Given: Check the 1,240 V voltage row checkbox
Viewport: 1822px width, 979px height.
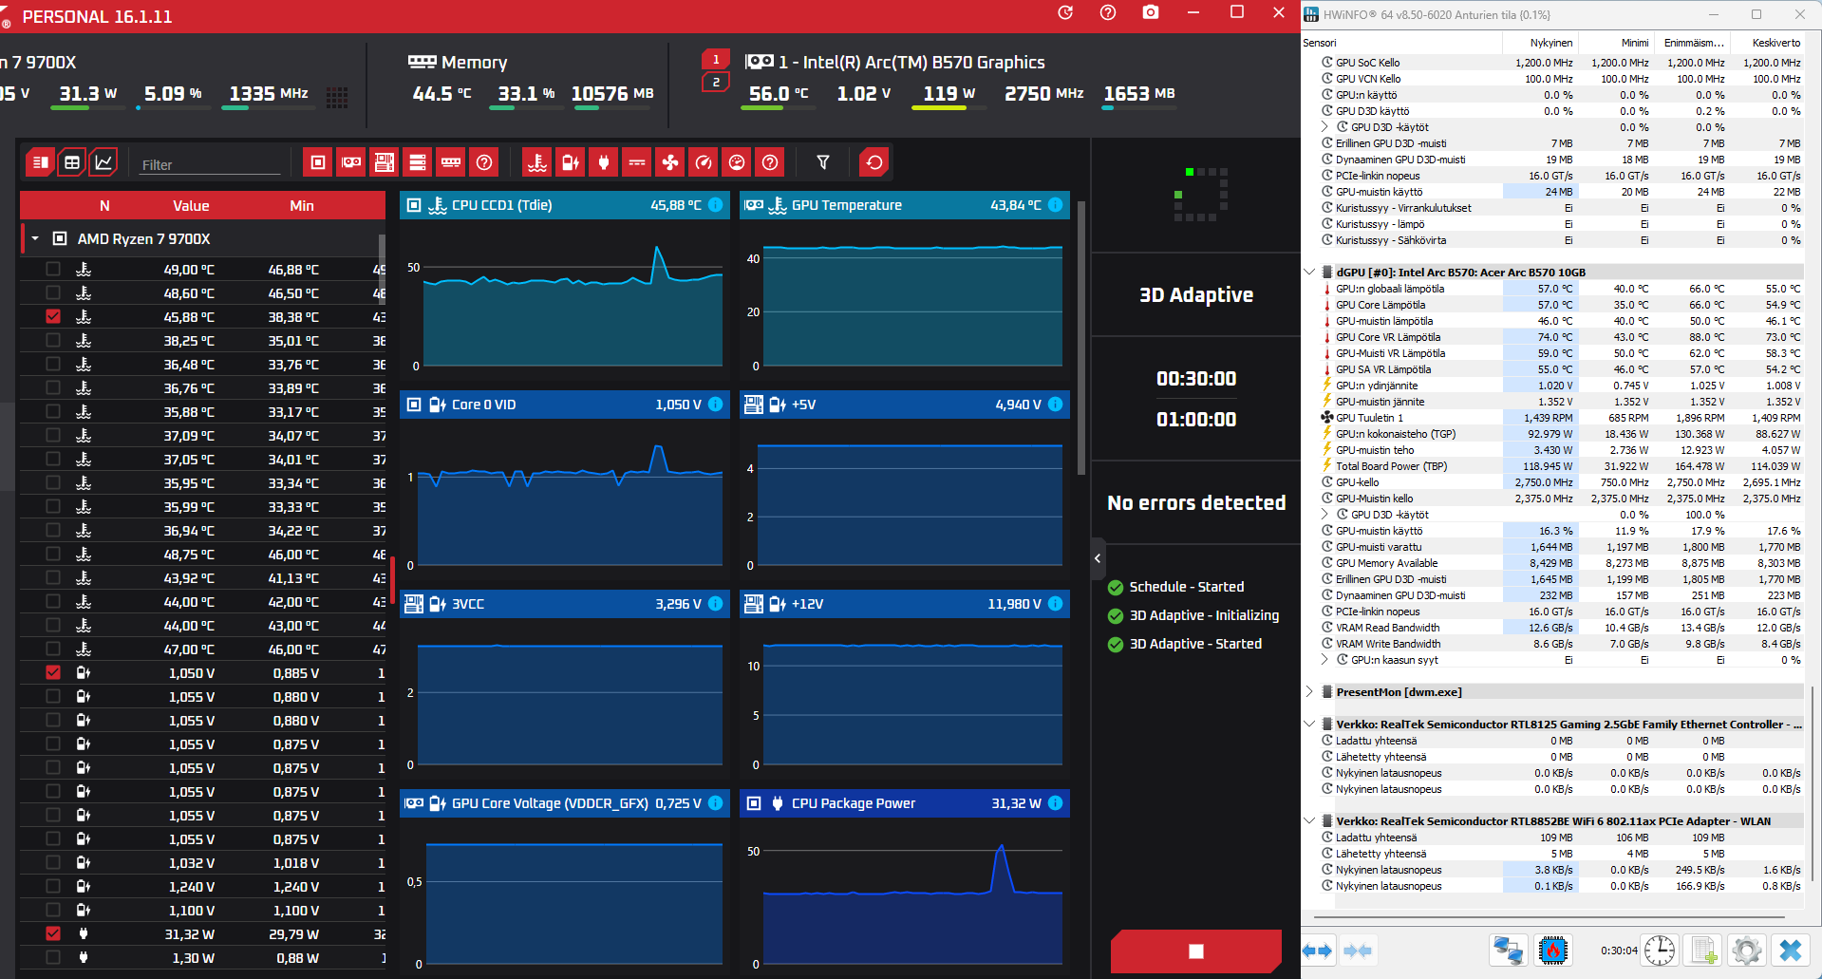Looking at the screenshot, I should click(x=53, y=887).
